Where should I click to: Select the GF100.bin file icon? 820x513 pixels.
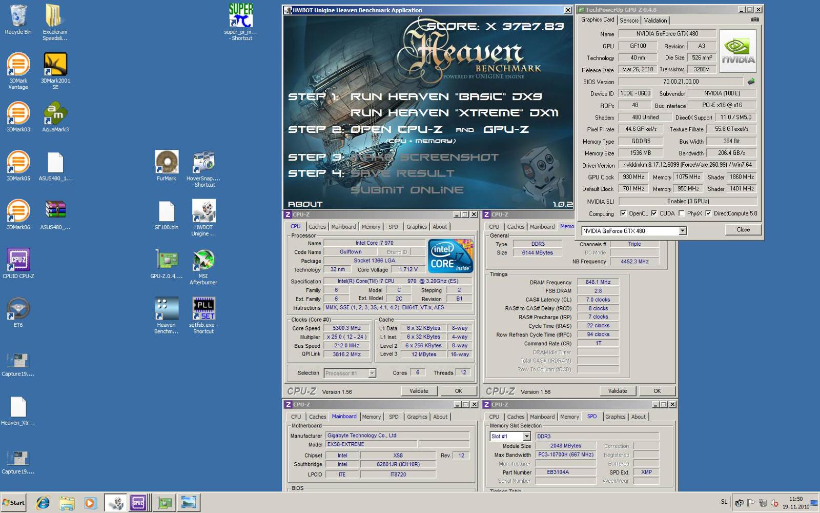coord(167,214)
